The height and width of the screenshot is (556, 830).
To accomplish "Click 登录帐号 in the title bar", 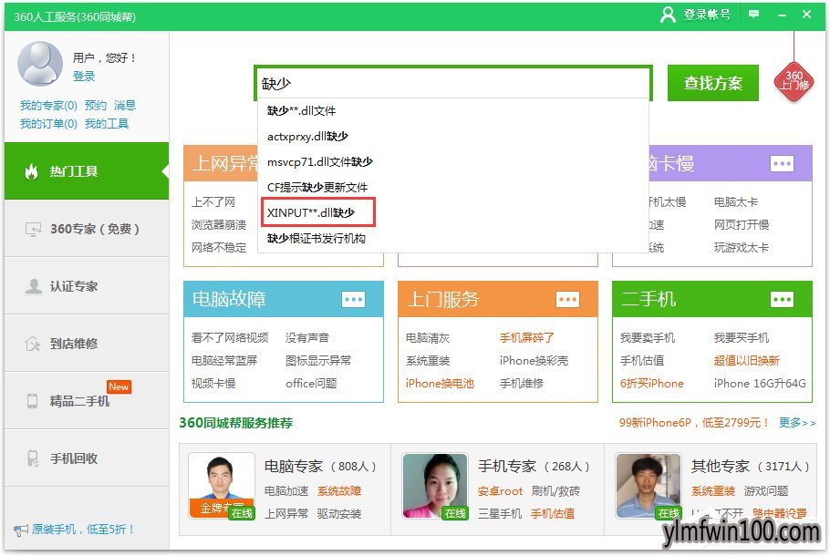I will pos(707,15).
